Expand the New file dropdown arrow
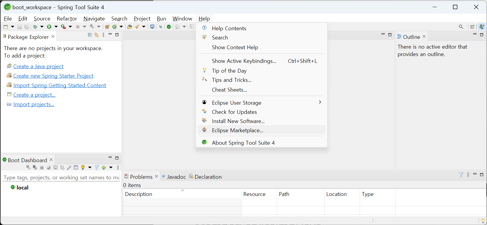 coord(12,27)
